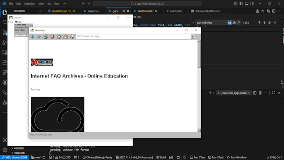This screenshot has width=284, height=160.
Task: Click Run CTest in status bar
Action: [x=198, y=157]
